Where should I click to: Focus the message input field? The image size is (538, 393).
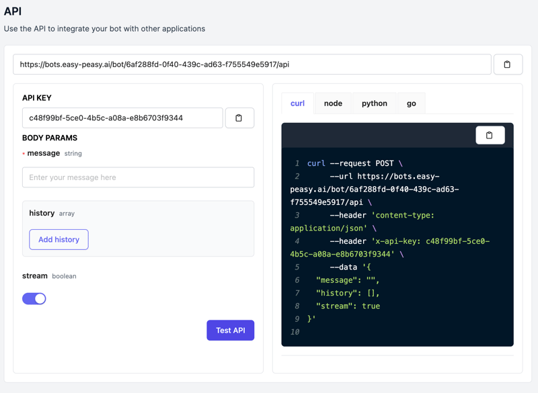[138, 177]
